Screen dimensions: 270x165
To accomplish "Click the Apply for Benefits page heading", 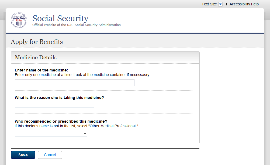I will coord(37,42).
